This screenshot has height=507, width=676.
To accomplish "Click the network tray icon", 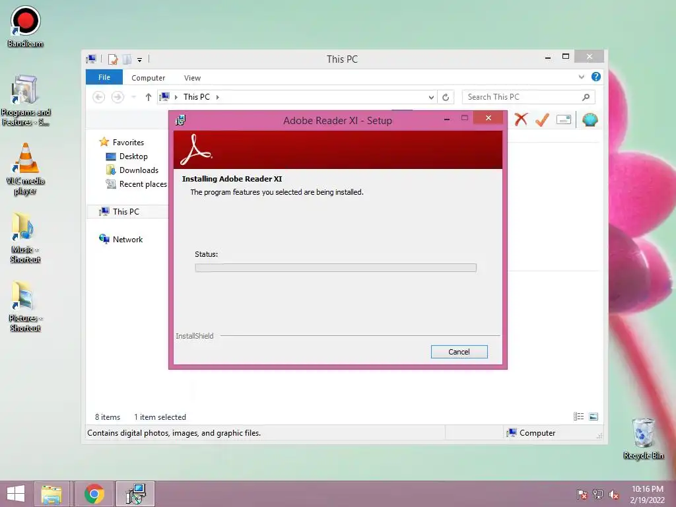I will click(598, 494).
